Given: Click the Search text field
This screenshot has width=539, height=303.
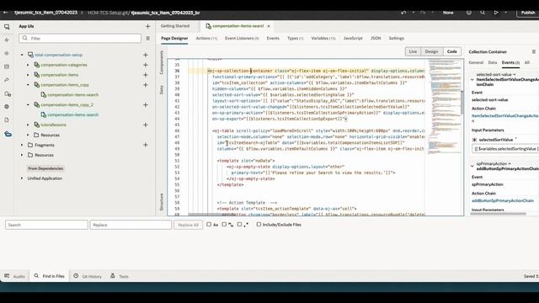Looking at the screenshot, I should [46, 225].
